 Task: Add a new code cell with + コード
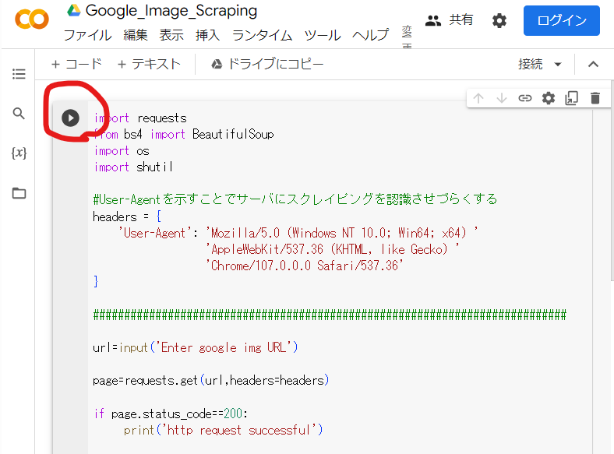coord(76,64)
